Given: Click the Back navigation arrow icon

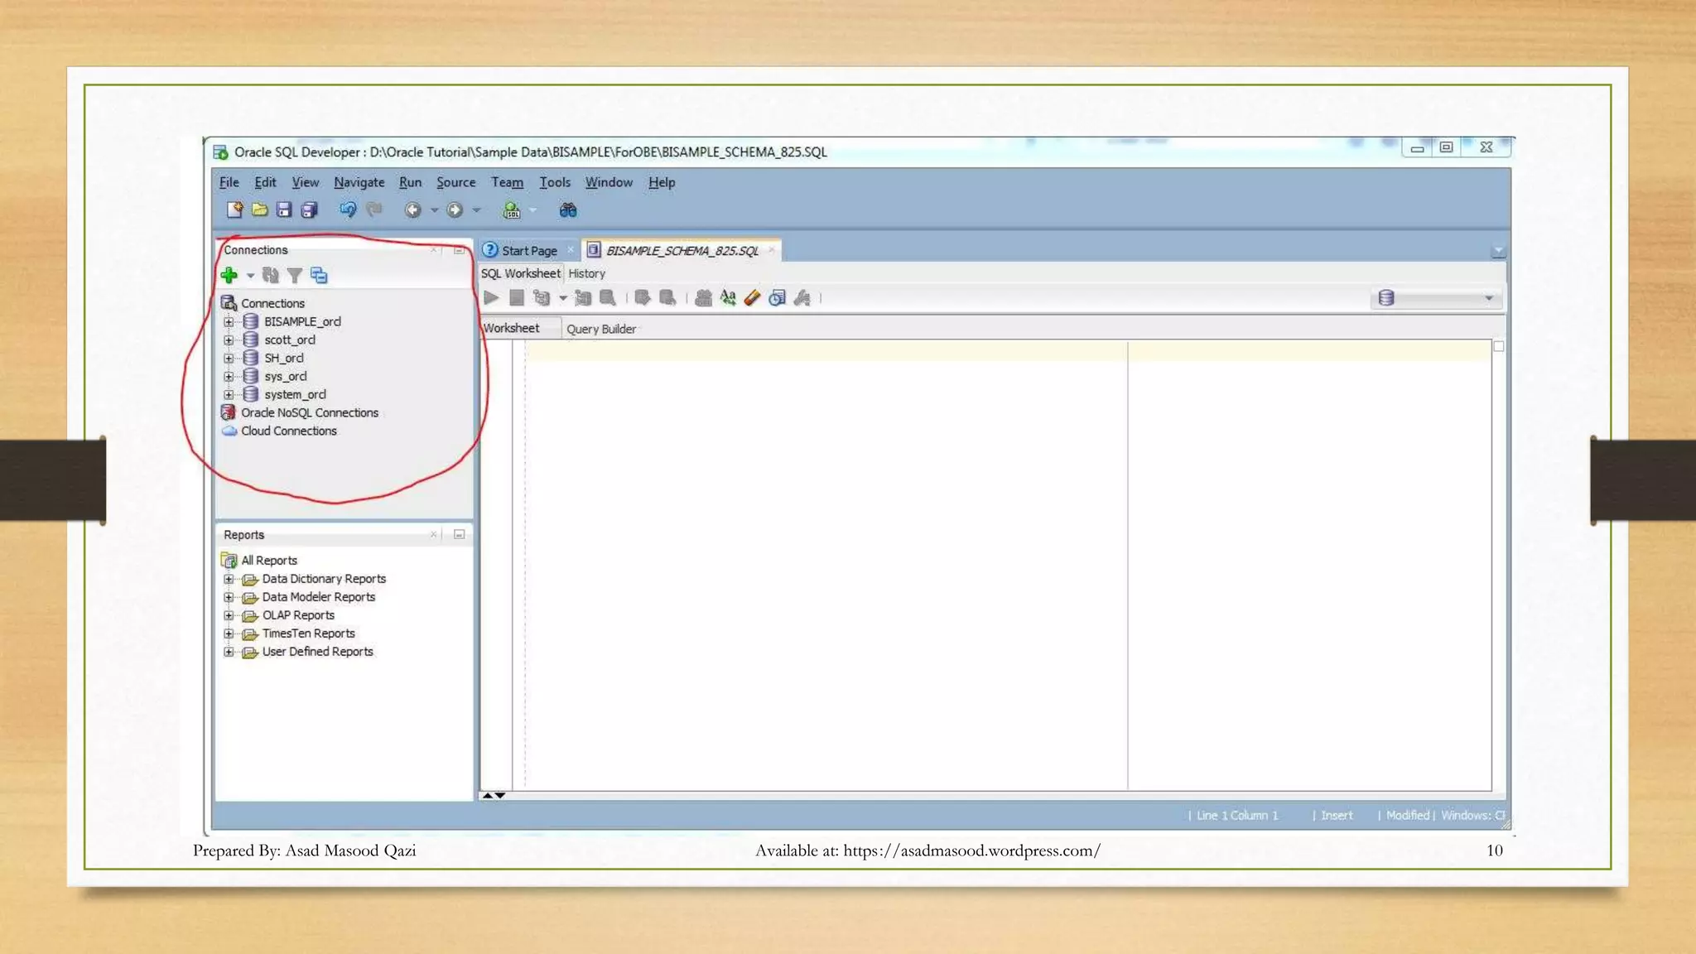Looking at the screenshot, I should (x=412, y=210).
